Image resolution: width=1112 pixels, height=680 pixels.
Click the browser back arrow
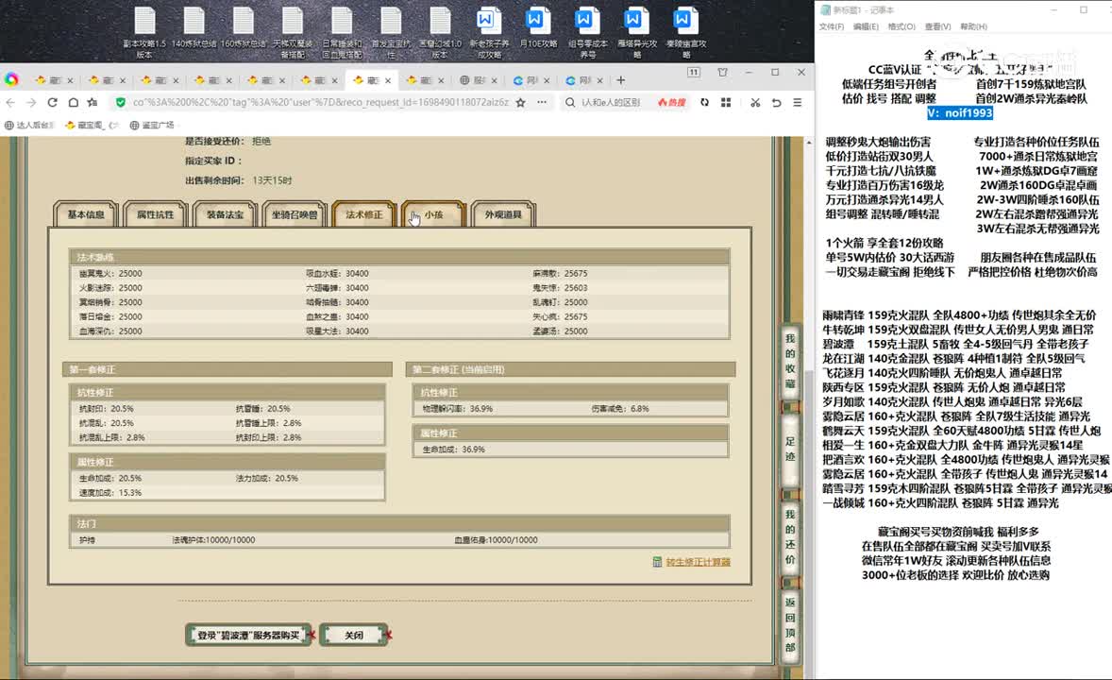click(x=10, y=102)
